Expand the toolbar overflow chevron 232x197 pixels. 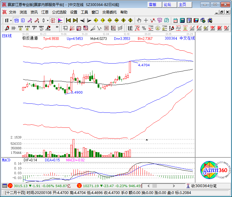(x=57, y=27)
